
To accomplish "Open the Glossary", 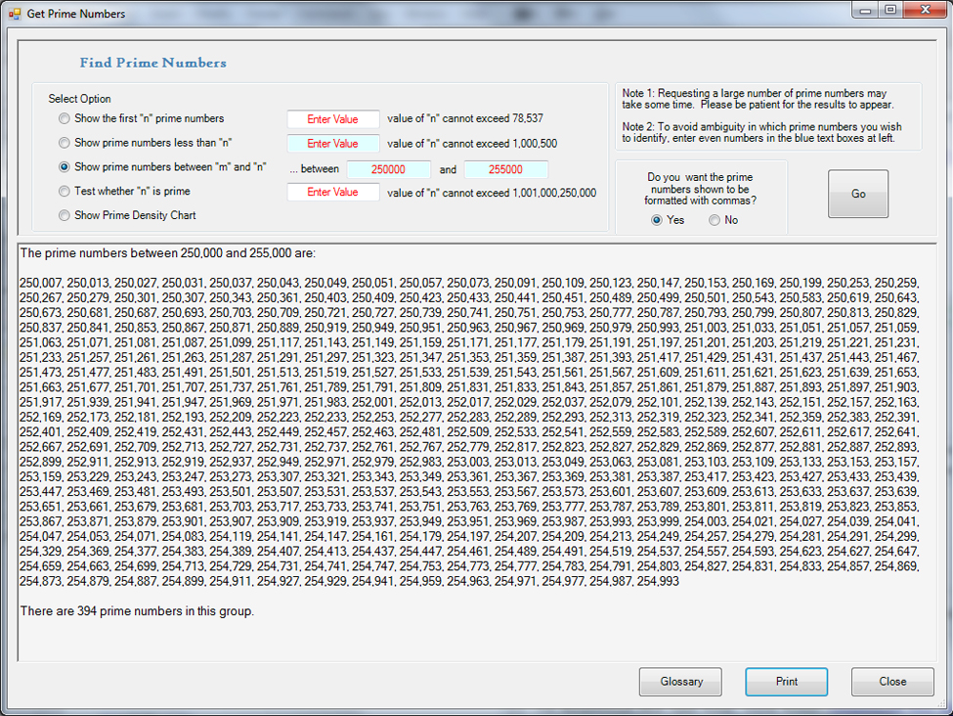I will [680, 682].
